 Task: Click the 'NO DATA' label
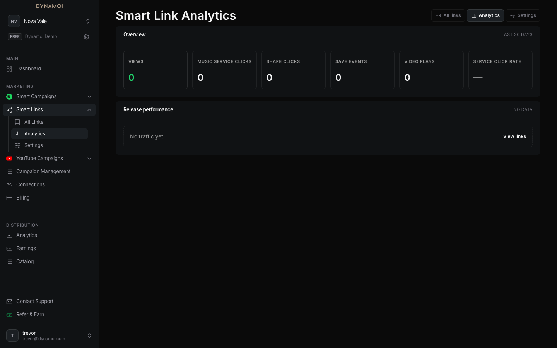(x=523, y=110)
